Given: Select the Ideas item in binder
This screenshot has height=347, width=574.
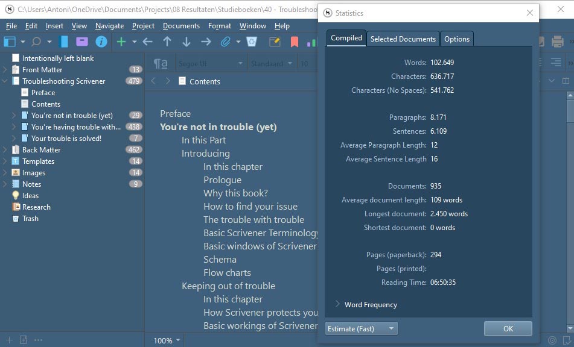Looking at the screenshot, I should 30,195.
